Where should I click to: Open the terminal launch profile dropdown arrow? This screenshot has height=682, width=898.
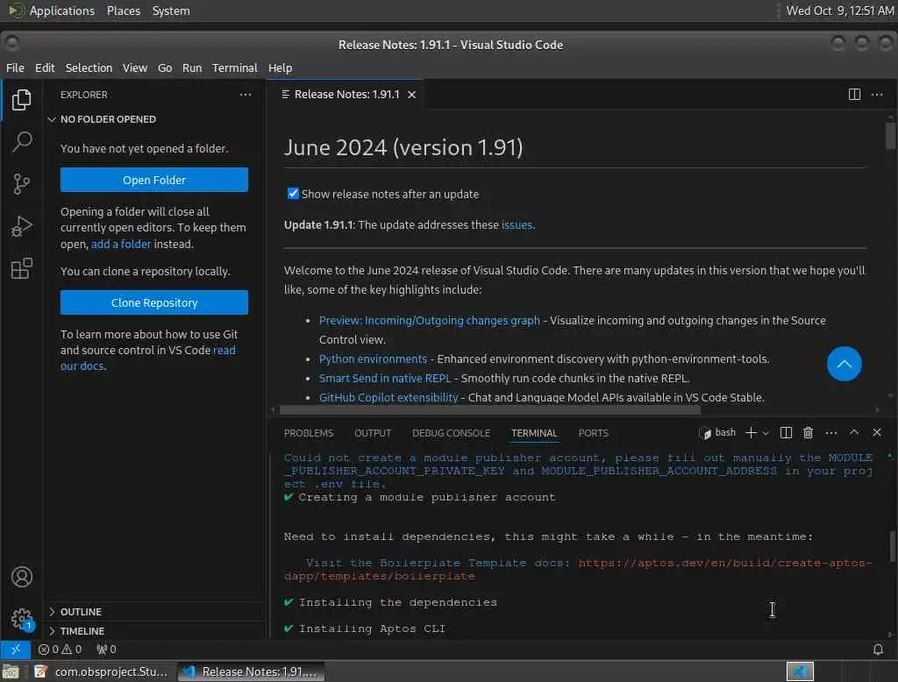tap(765, 433)
